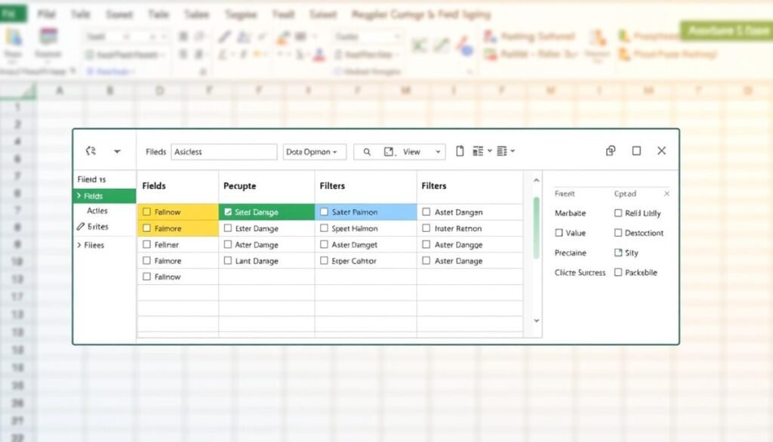This screenshot has width=773, height=442.
Task: Open arrow beside second list layout icon
Action: coord(513,151)
